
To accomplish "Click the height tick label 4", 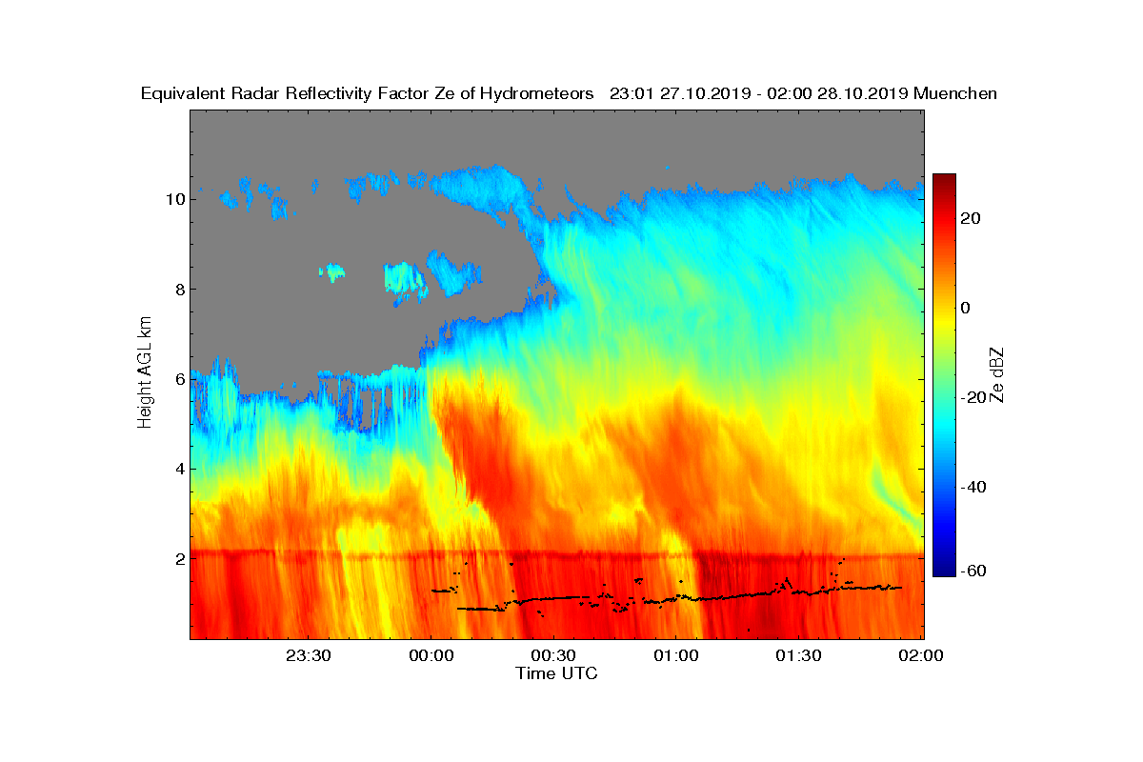I will [178, 469].
